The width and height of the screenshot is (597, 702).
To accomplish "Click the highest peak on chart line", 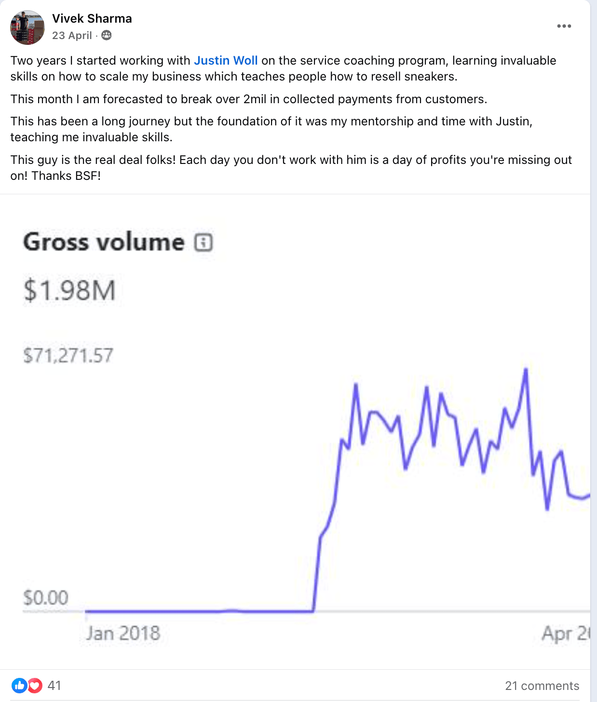I will coord(526,370).
